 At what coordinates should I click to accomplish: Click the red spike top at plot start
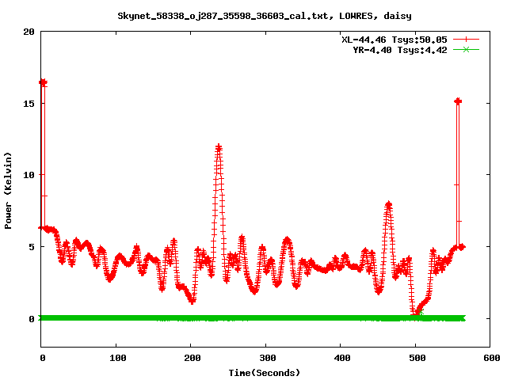coord(43,82)
